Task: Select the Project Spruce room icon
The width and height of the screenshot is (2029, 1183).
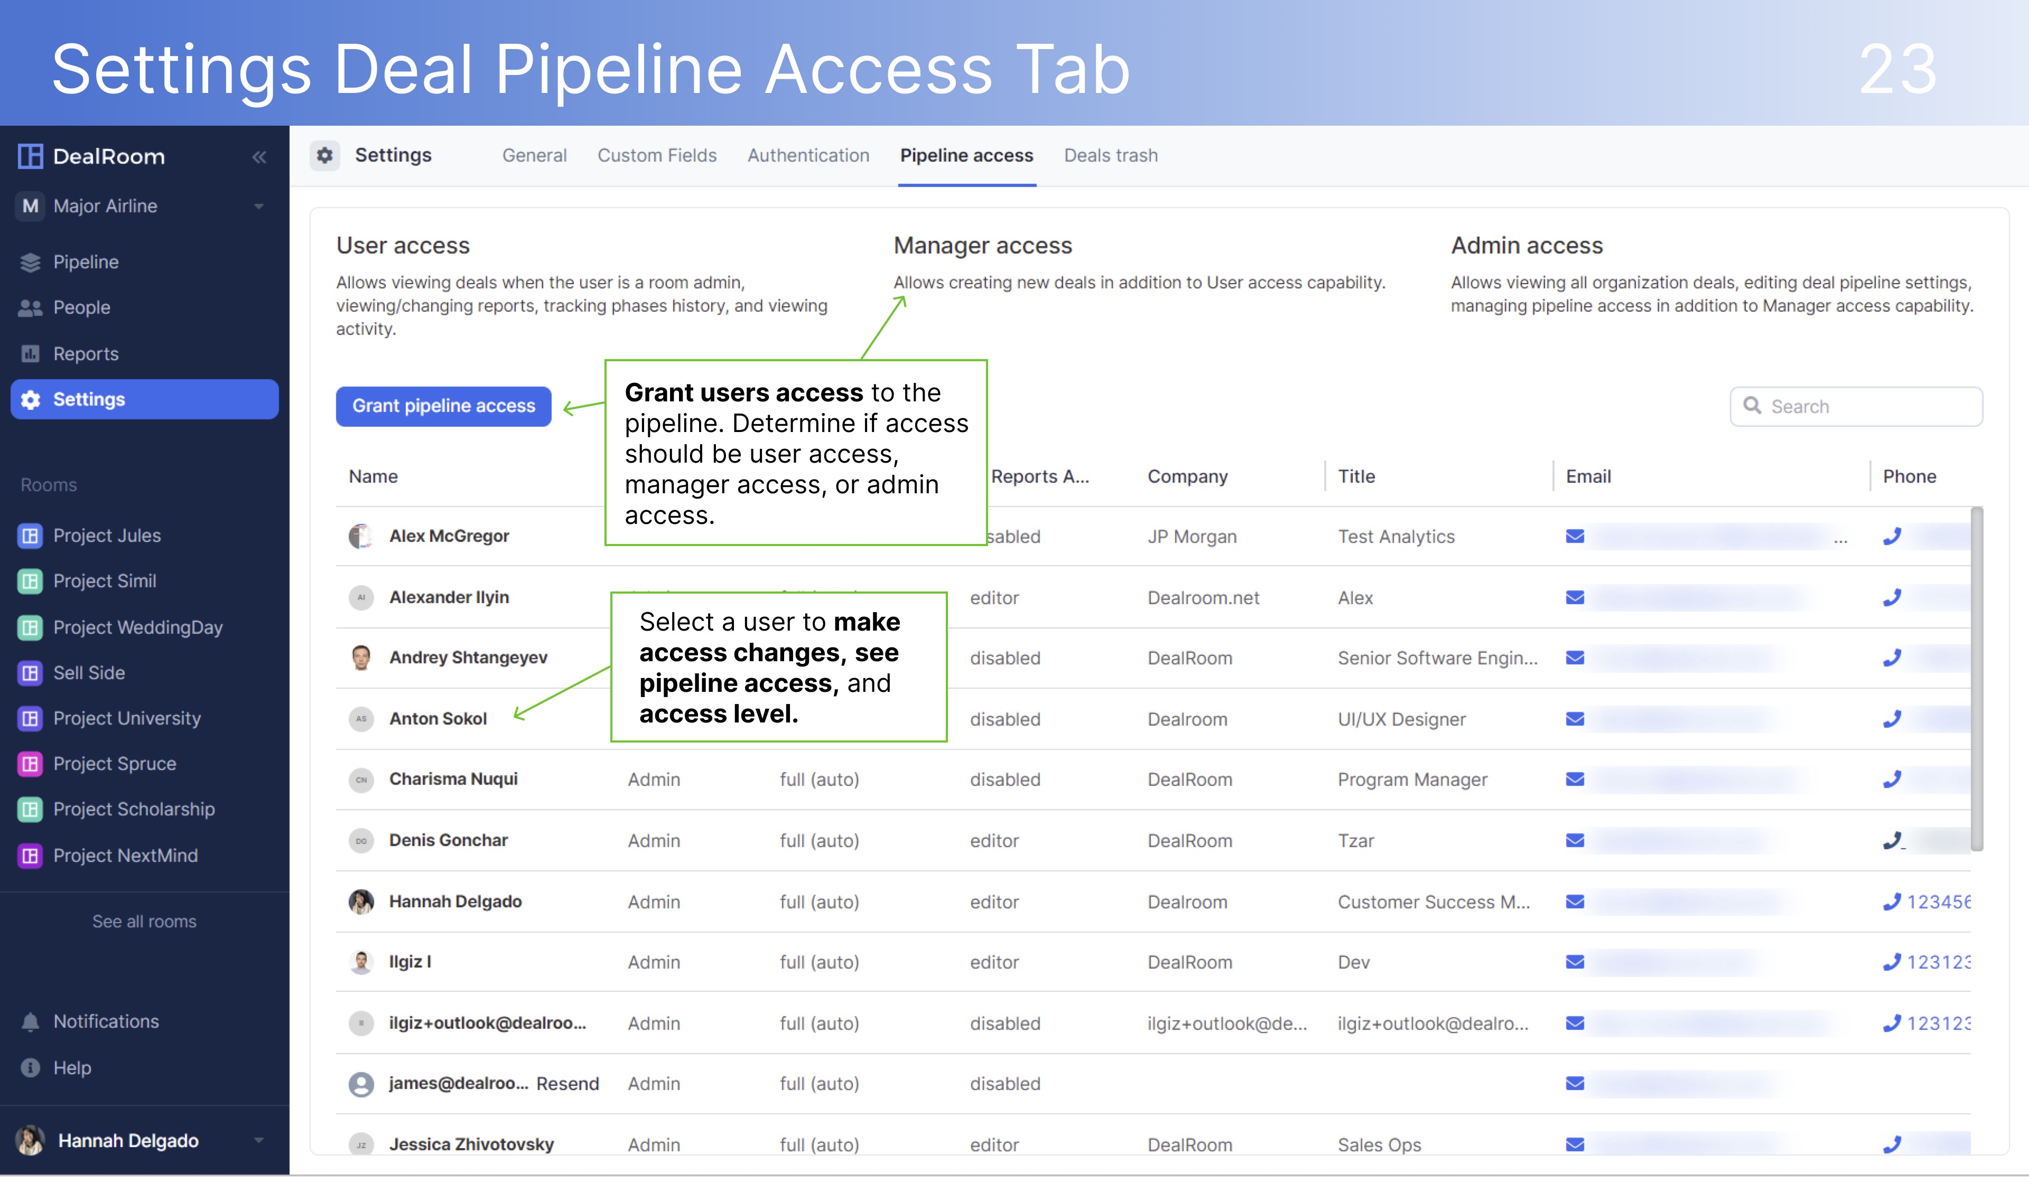Action: pyautogui.click(x=30, y=763)
